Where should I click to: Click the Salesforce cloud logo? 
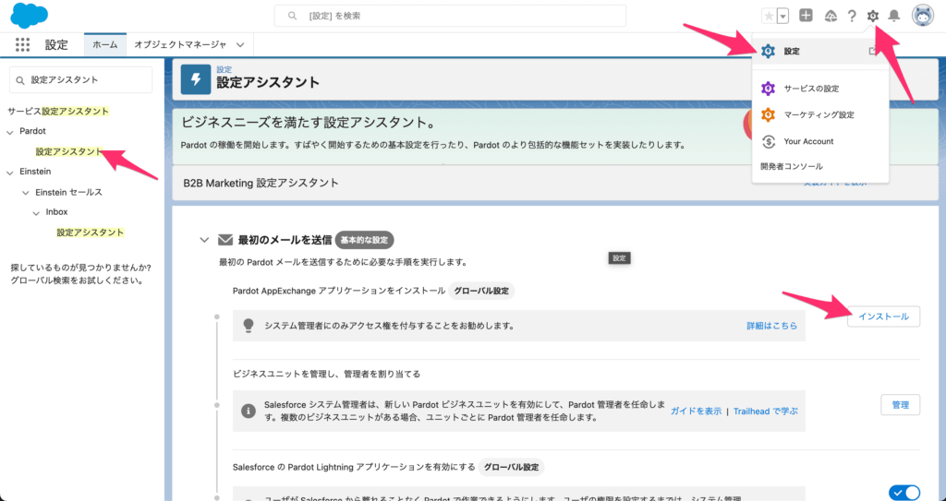(x=29, y=16)
